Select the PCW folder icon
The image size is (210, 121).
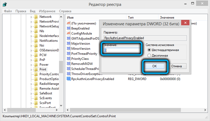[x=36, y=55]
